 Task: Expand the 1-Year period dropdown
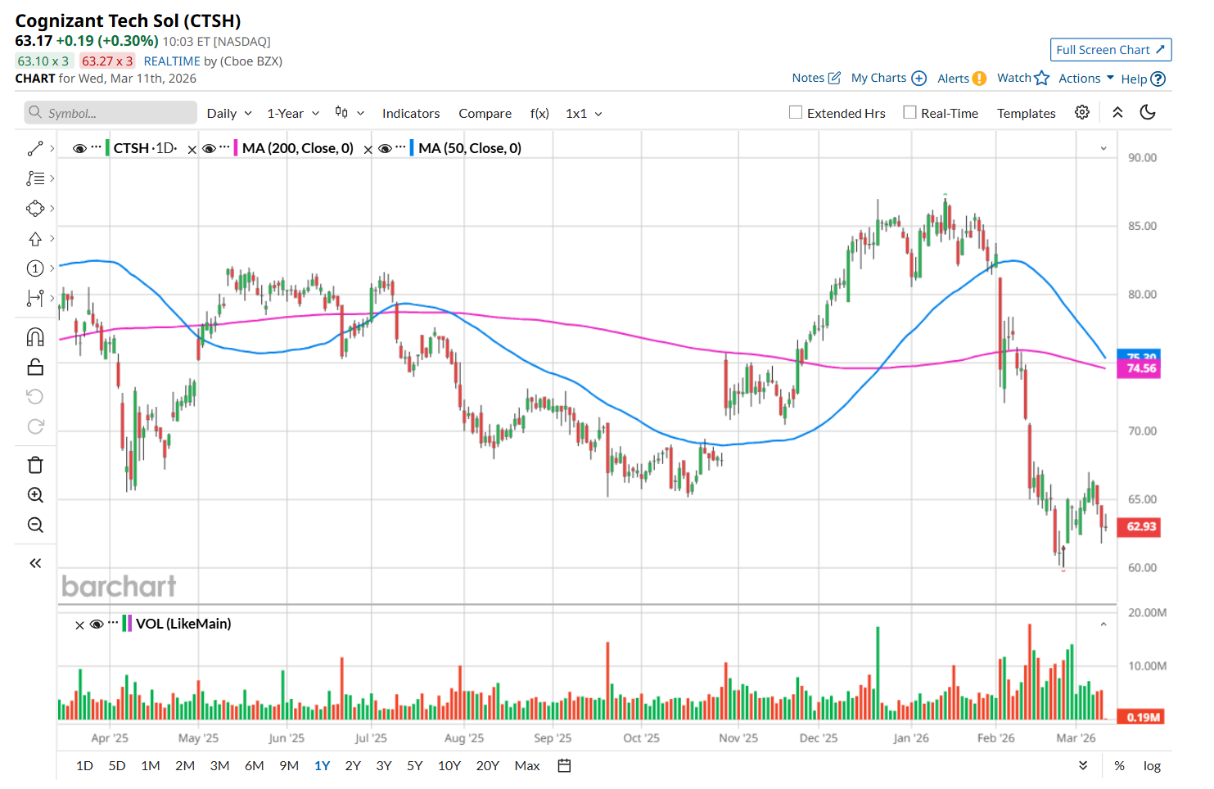(x=292, y=114)
